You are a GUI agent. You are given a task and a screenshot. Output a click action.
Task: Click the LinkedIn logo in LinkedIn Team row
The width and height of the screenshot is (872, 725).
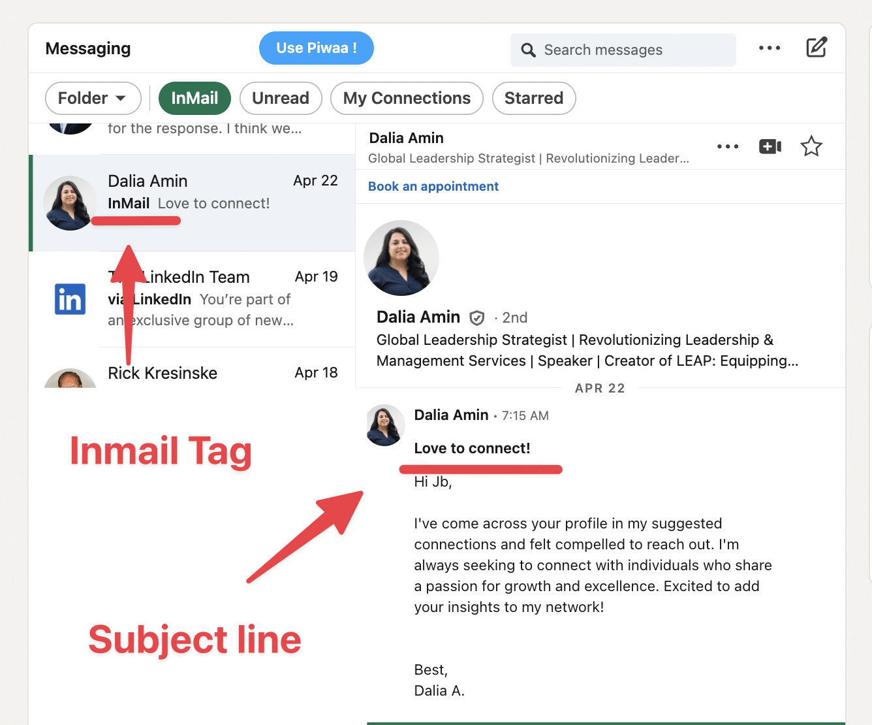coord(70,299)
